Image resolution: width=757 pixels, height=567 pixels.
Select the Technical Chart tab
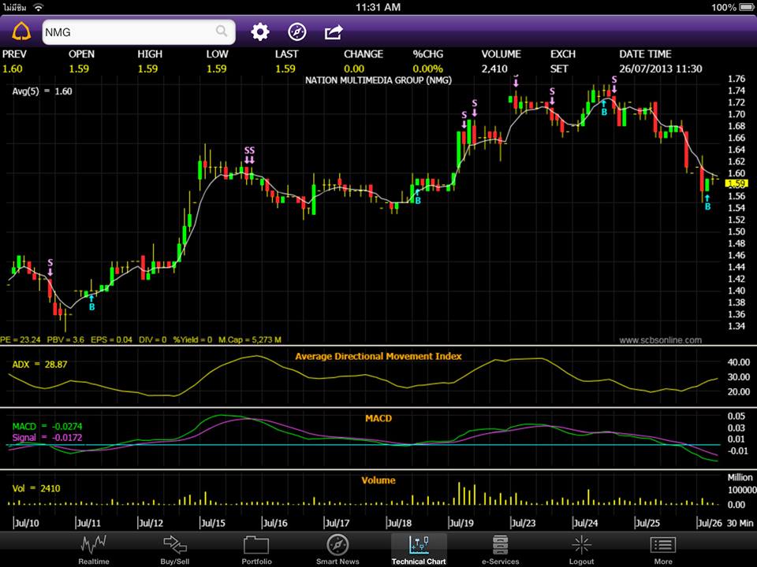pos(419,549)
